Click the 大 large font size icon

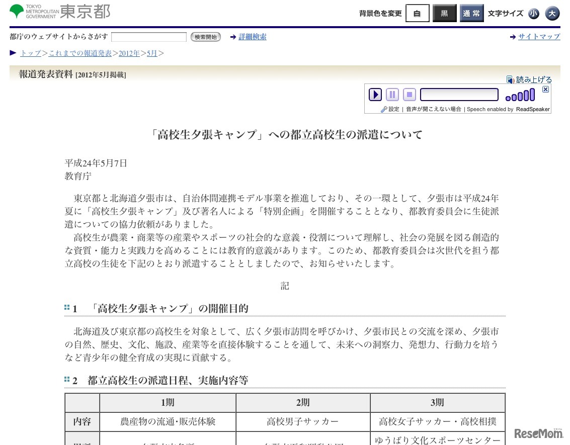click(552, 14)
